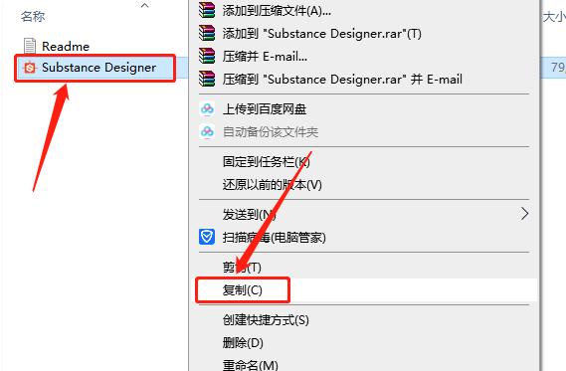Expand submenu arrow next to 发送到(N)

coord(525,214)
